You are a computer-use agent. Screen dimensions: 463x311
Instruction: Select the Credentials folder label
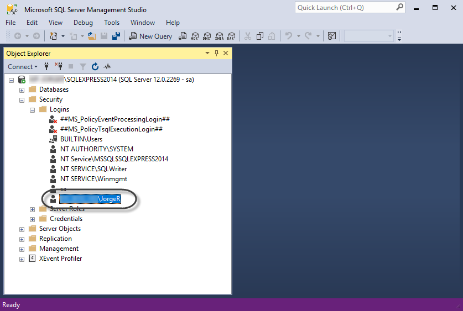click(66, 219)
